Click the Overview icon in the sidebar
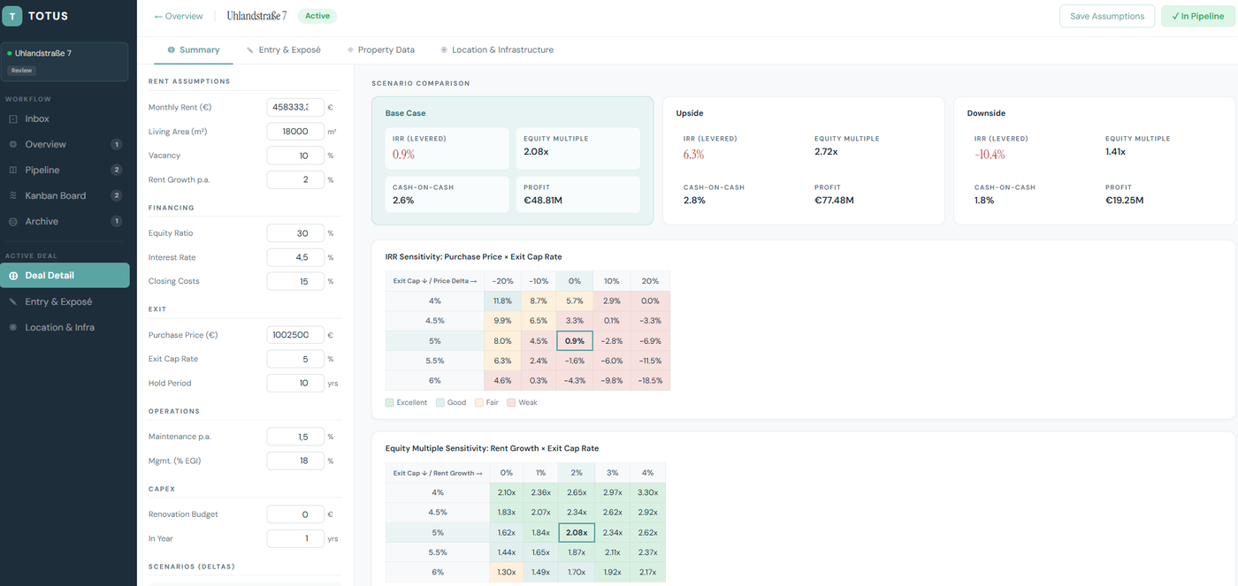The width and height of the screenshot is (1238, 586). (x=13, y=144)
